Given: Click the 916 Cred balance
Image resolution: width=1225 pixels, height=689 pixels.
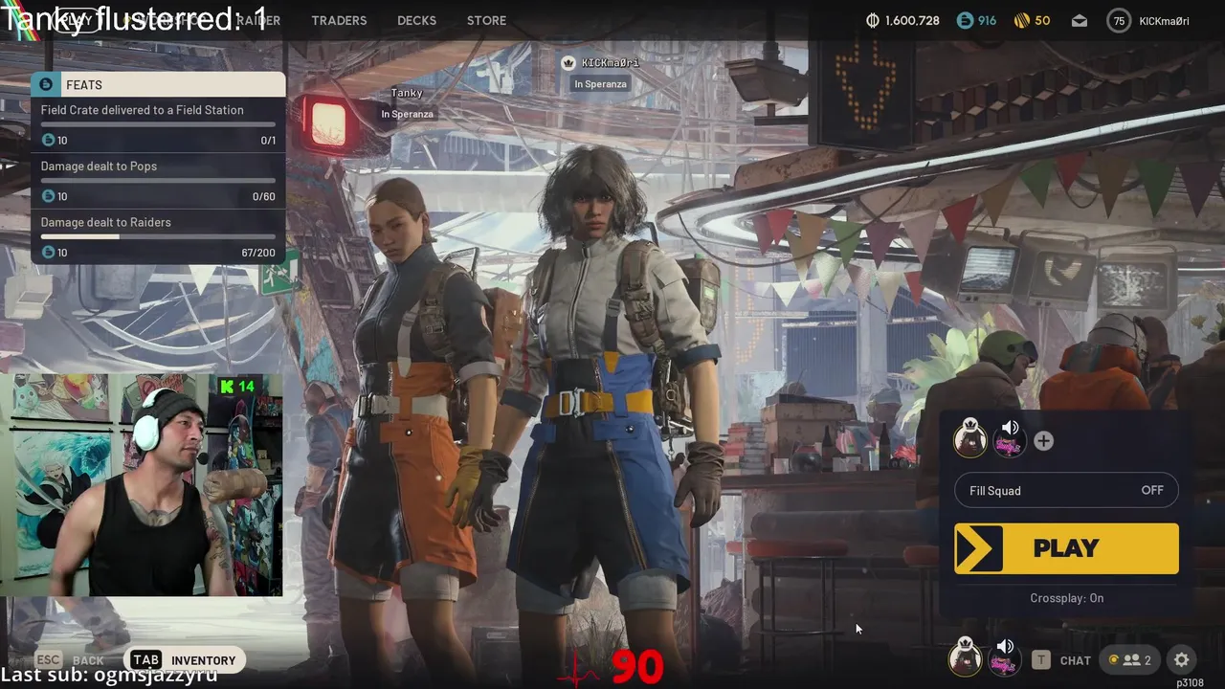Looking at the screenshot, I should (987, 20).
